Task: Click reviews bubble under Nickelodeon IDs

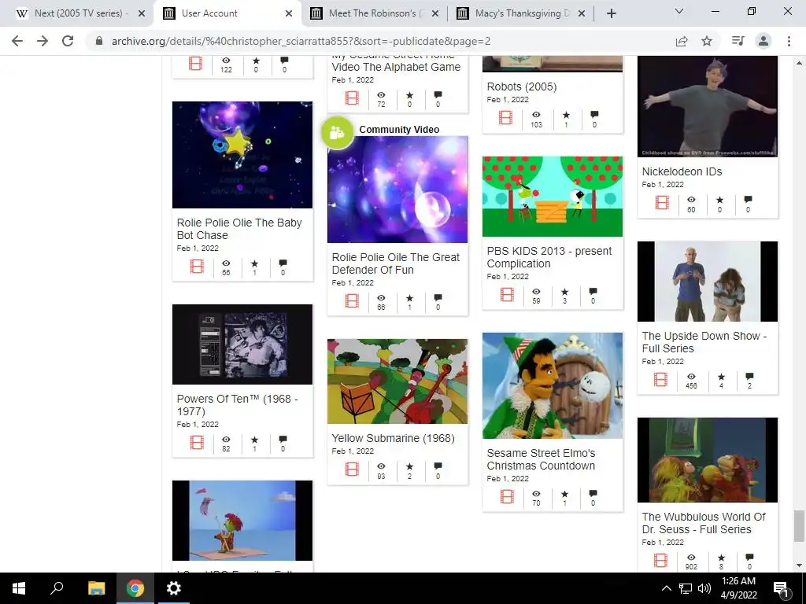Action: click(748, 200)
